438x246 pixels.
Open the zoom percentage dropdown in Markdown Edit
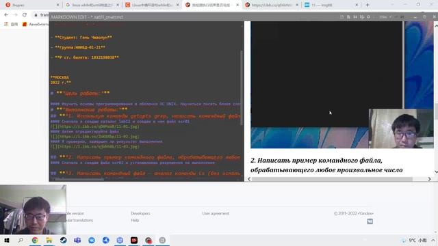coord(385,17)
